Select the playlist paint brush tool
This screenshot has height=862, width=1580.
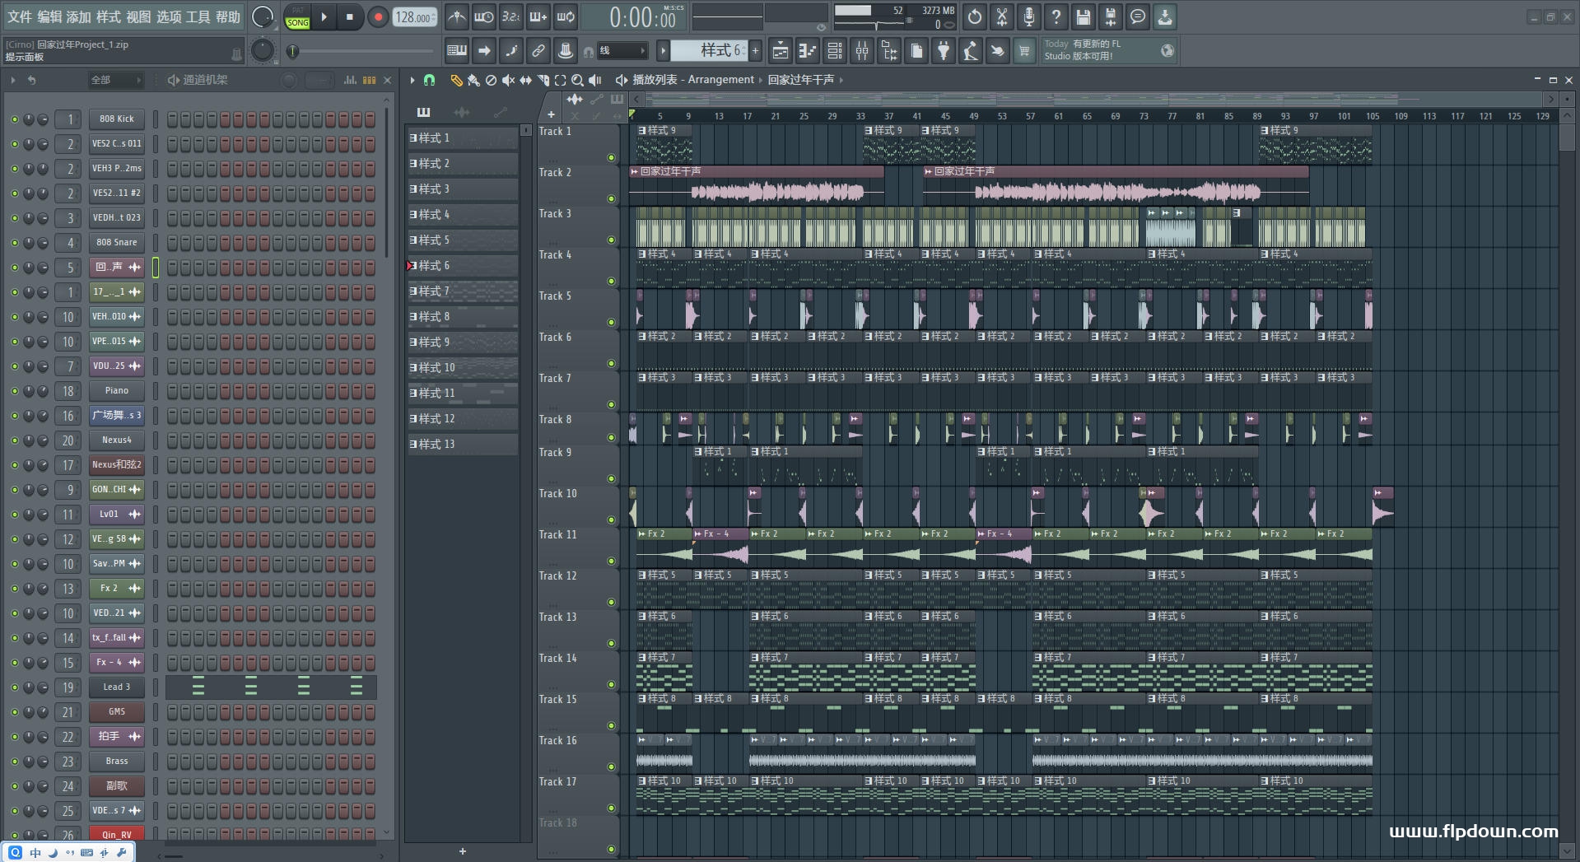click(473, 80)
